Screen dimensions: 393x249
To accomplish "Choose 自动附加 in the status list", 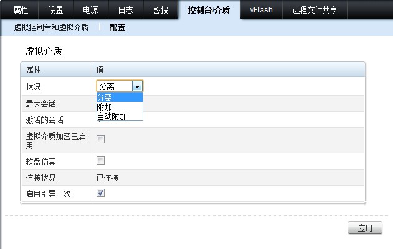I will point(120,116).
